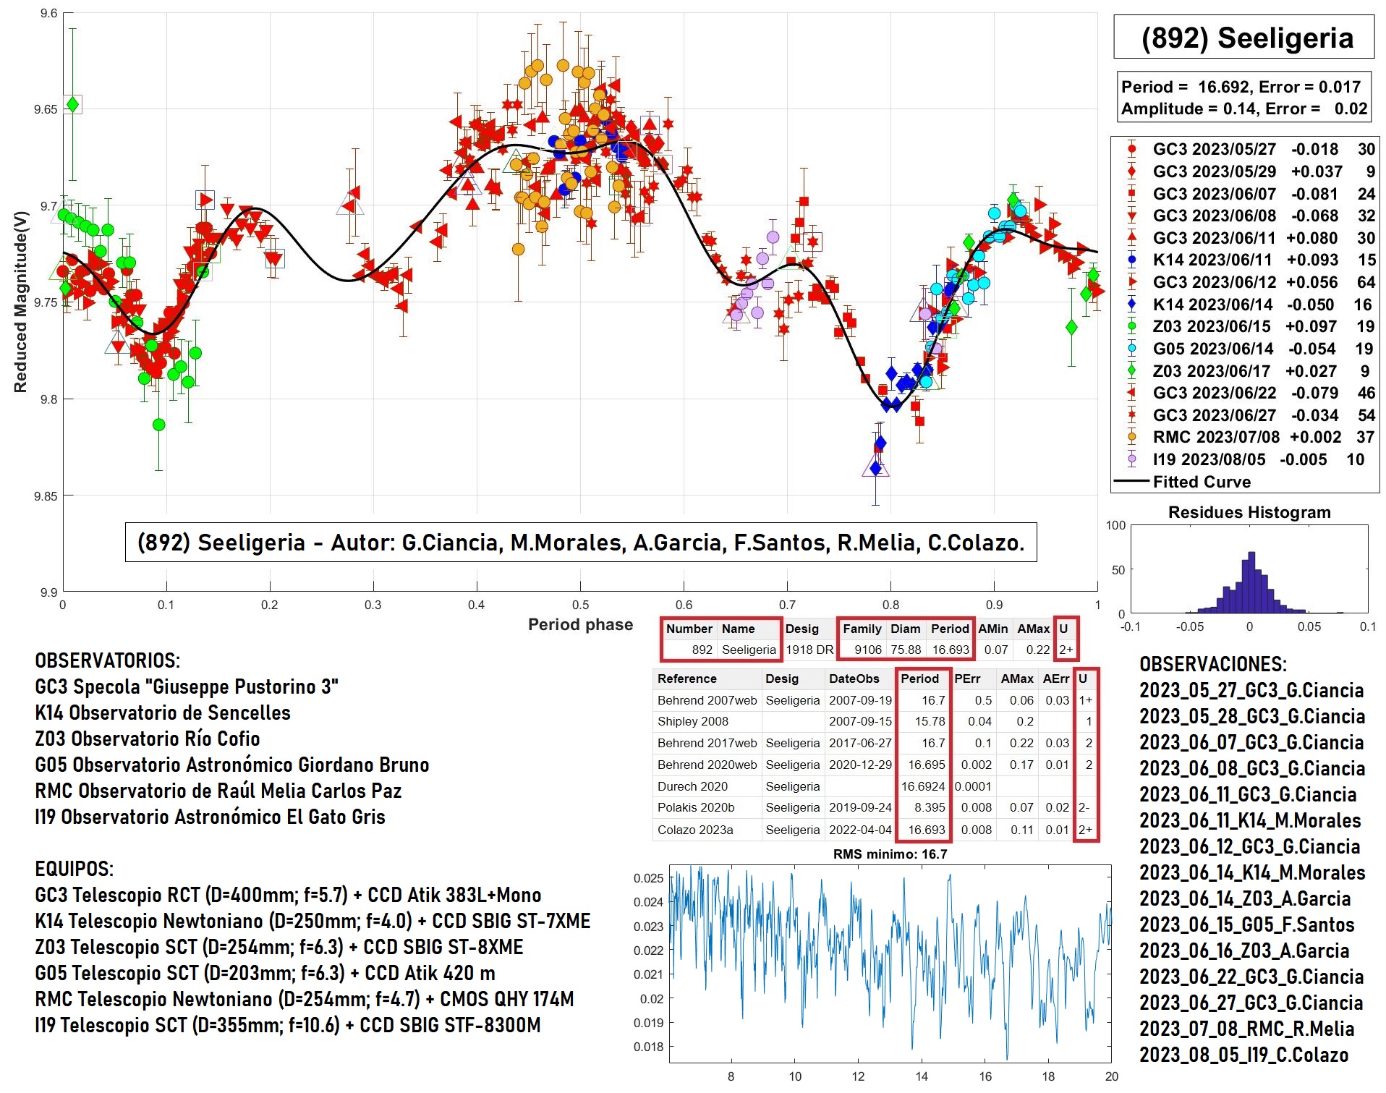The width and height of the screenshot is (1386, 1093).
Task: Click the right-triangle marker for GC3 2023/06/12
Action: 1132,282
